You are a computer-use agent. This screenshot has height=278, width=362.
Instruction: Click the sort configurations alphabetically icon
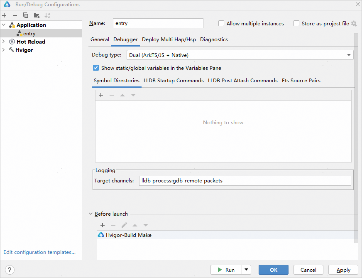(x=48, y=15)
